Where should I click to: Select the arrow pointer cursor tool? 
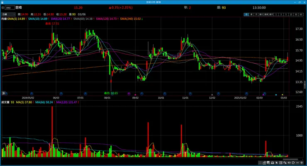(x=276, y=163)
